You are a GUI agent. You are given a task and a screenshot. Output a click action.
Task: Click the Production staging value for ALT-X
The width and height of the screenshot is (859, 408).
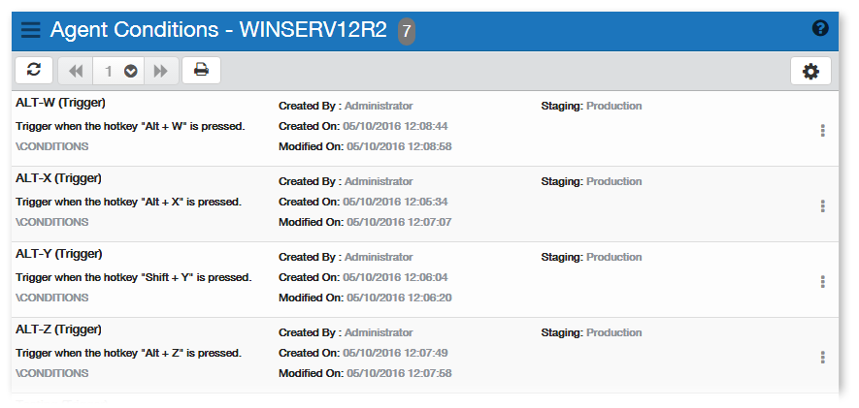click(x=613, y=181)
